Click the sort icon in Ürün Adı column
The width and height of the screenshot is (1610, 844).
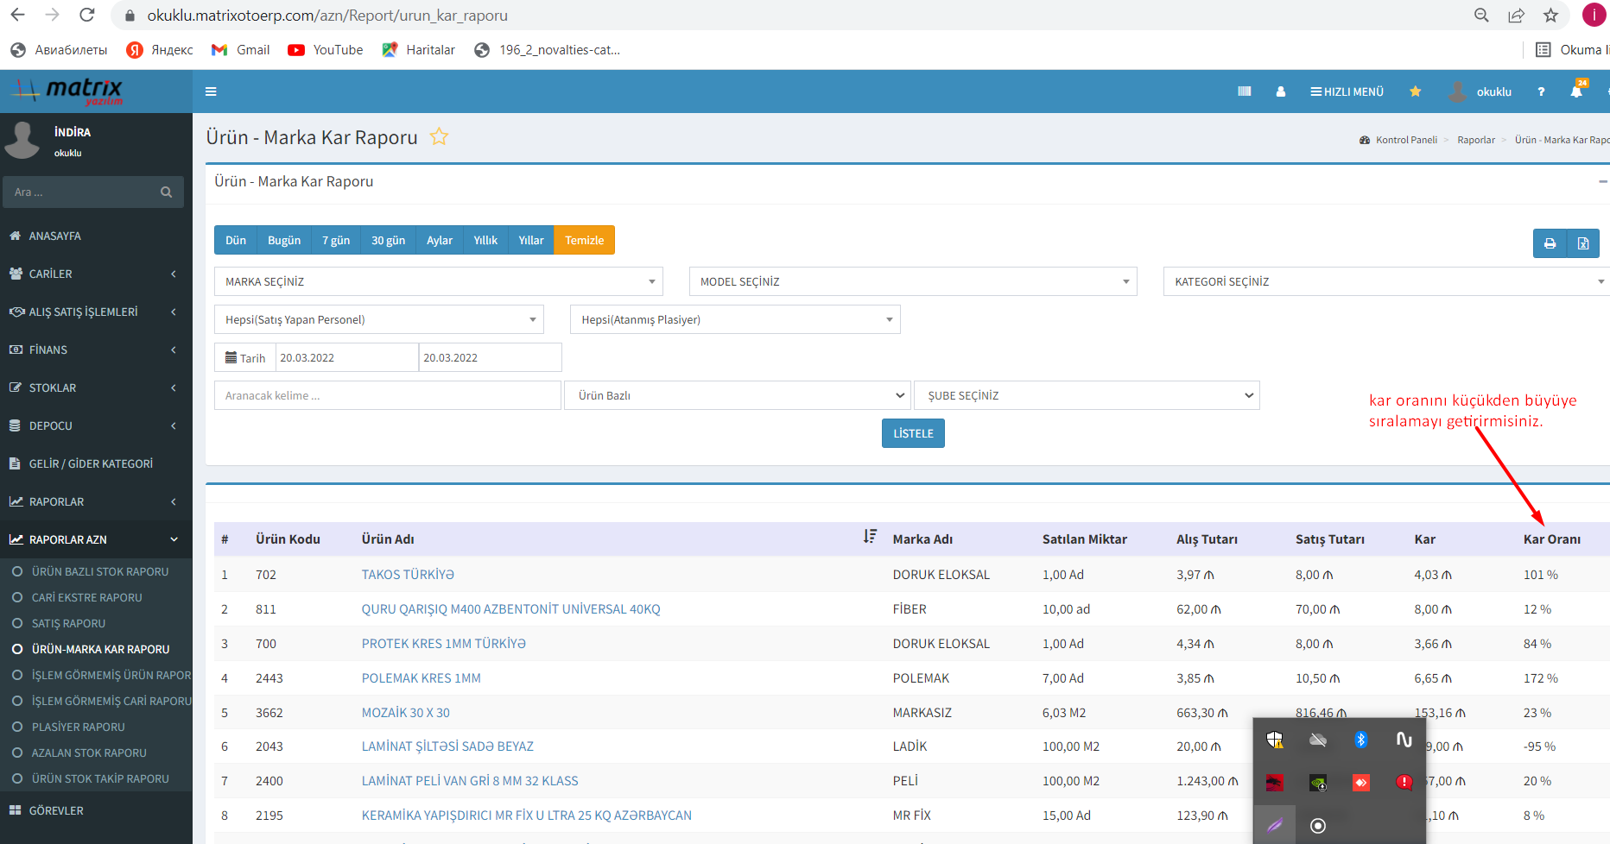870,537
